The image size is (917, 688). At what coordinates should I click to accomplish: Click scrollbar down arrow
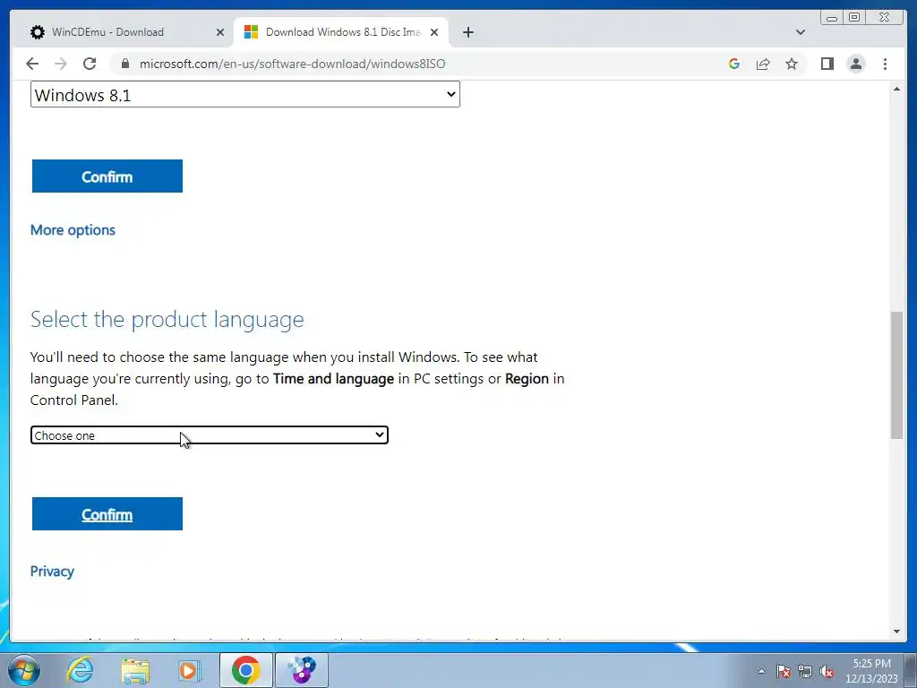pyautogui.click(x=896, y=632)
